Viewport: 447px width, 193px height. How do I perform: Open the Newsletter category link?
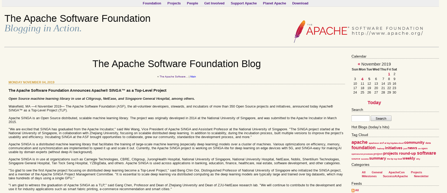tap(421, 176)
